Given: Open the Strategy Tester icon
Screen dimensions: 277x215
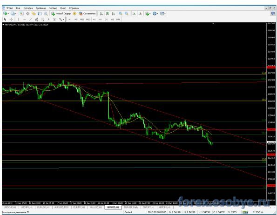Looking at the screenshot, I should coord(46,13).
